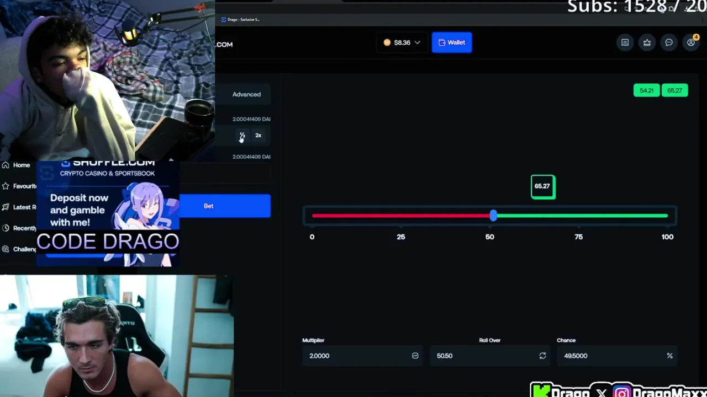Click the blue dice slider handle

[x=493, y=216]
